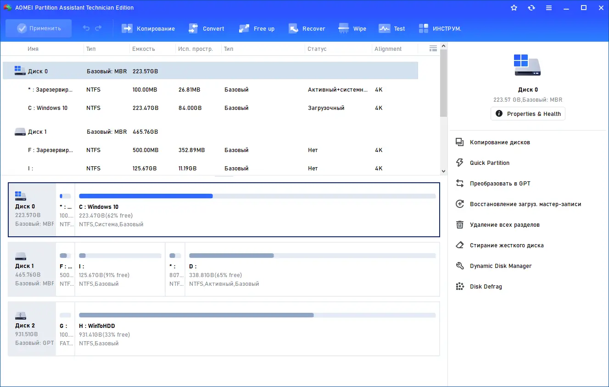The height and width of the screenshot is (387, 609).
Task: Open the ИНСТРУМ. tools menu
Action: [x=440, y=28]
